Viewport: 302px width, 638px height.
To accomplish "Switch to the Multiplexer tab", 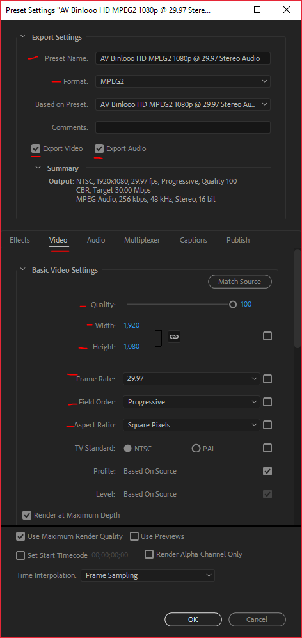I will 142,240.
